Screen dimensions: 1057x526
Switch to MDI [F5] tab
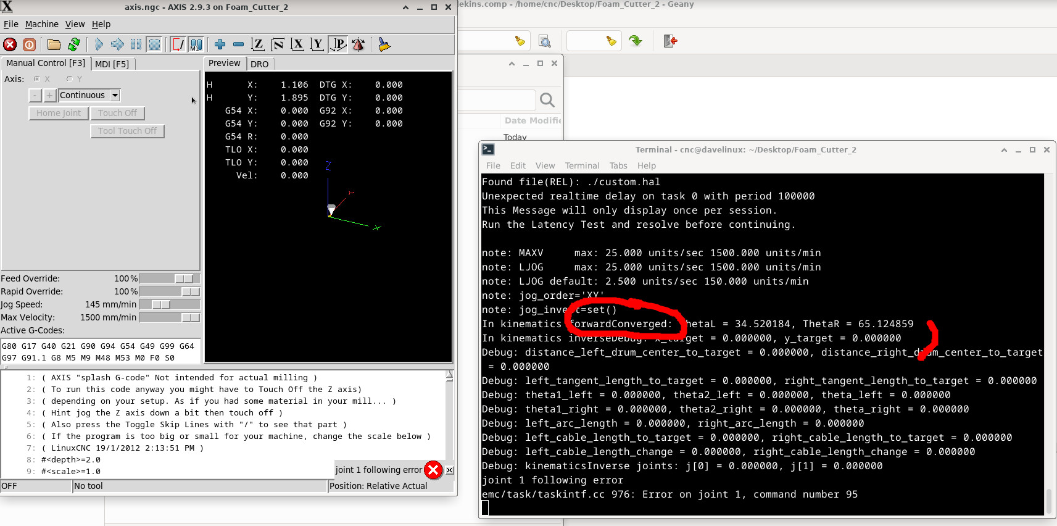pyautogui.click(x=112, y=64)
